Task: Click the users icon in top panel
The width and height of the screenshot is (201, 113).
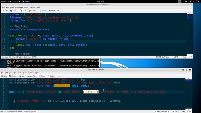Action: click(x=186, y=1)
